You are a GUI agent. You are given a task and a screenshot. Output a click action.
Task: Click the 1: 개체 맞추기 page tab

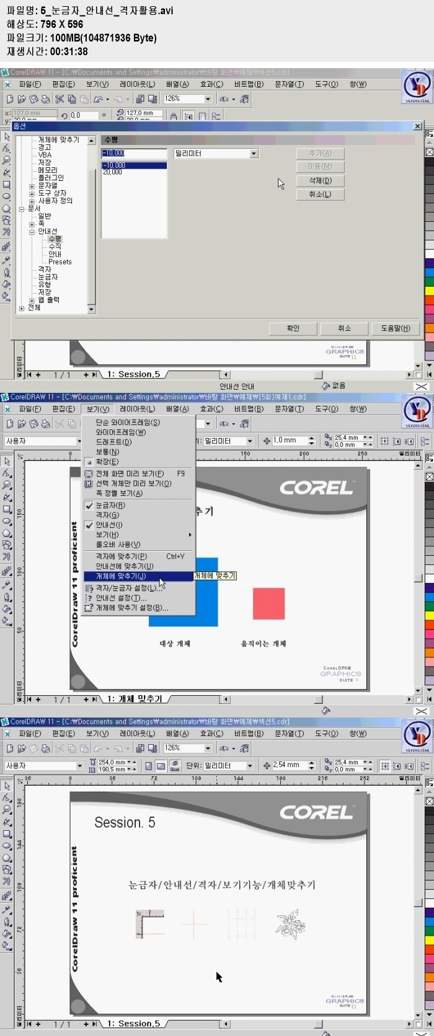(x=134, y=698)
